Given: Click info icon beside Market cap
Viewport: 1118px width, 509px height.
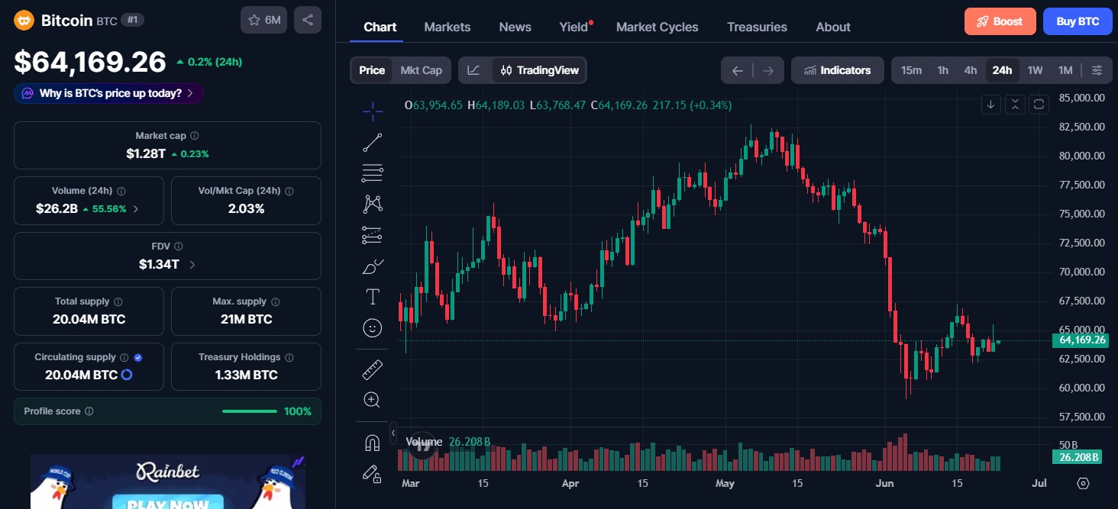Looking at the screenshot, I should point(195,136).
